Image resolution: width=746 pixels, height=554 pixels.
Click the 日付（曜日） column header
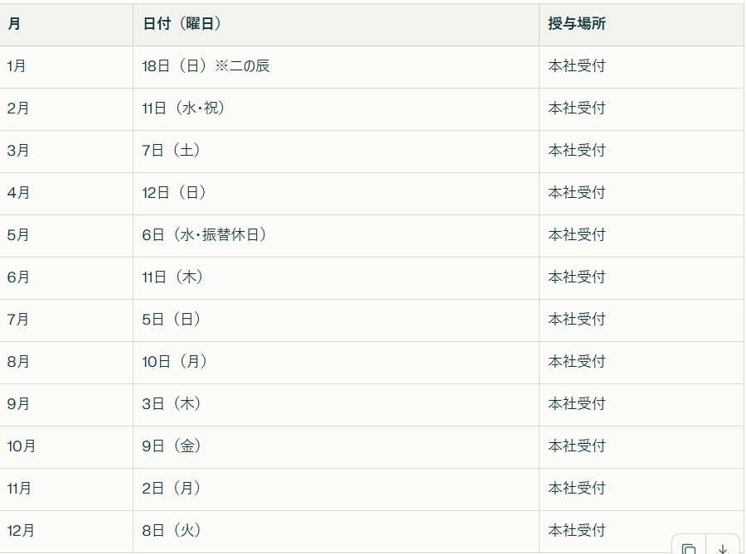tap(182, 24)
